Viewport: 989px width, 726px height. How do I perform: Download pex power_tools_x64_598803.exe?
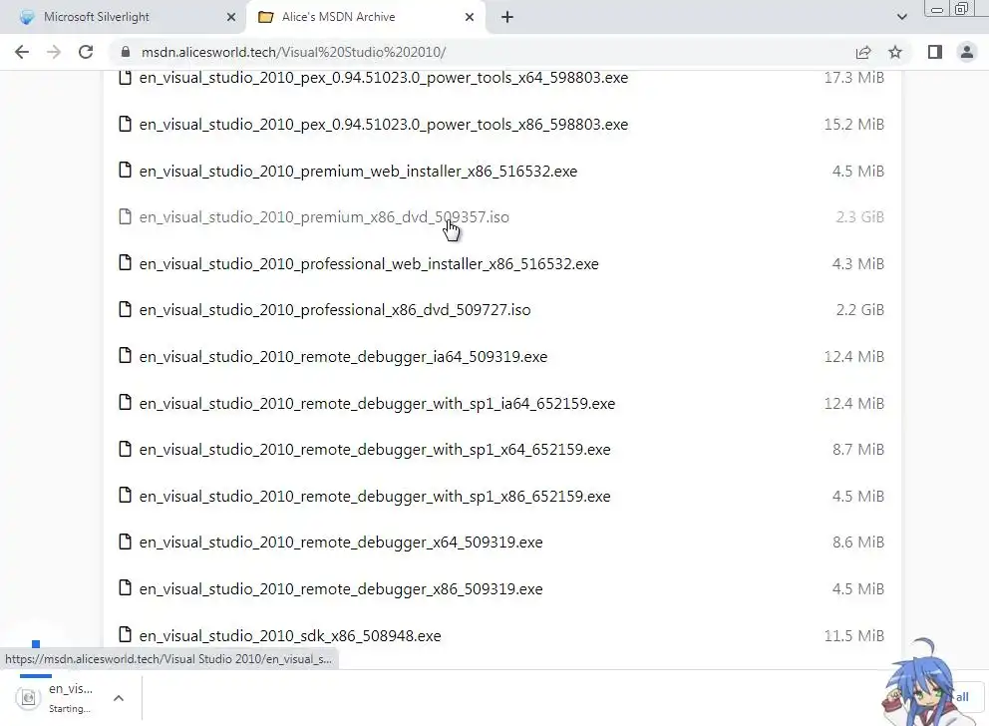coord(384,78)
